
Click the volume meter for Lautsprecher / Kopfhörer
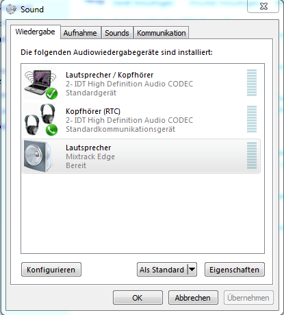[x=252, y=83]
